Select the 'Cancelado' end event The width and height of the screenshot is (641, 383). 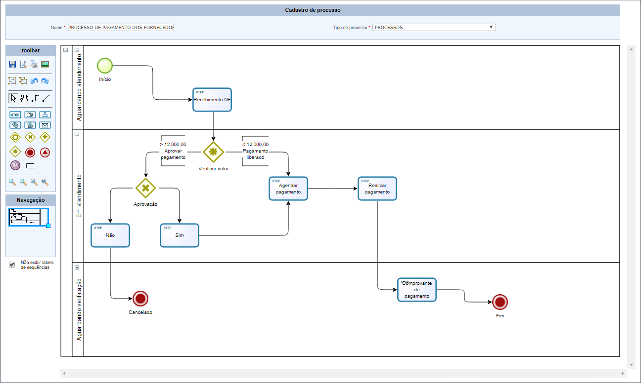click(x=140, y=299)
